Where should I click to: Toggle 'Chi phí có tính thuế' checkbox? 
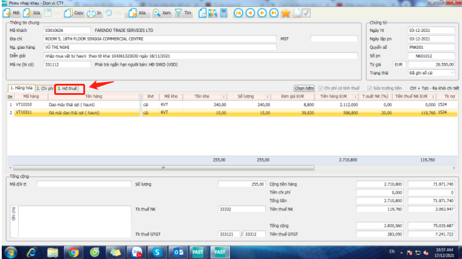(x=320, y=88)
